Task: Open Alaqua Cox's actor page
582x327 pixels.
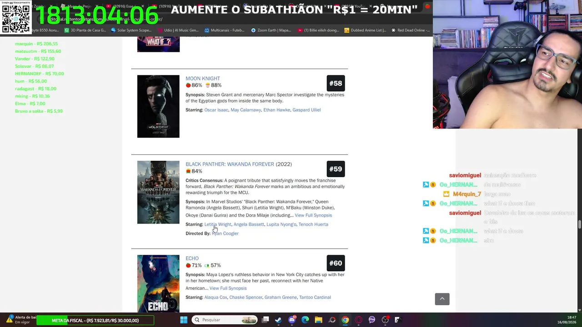Action: click(x=216, y=297)
